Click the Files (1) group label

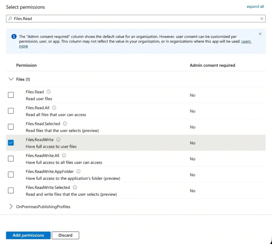23,79
